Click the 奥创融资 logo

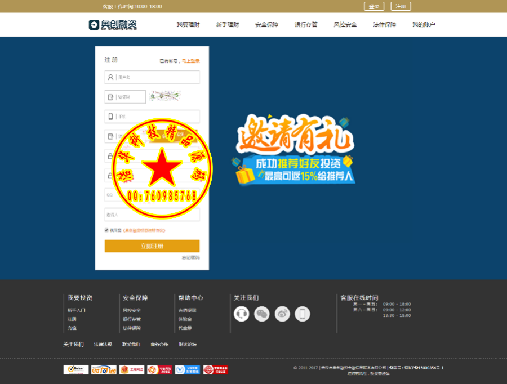point(113,25)
